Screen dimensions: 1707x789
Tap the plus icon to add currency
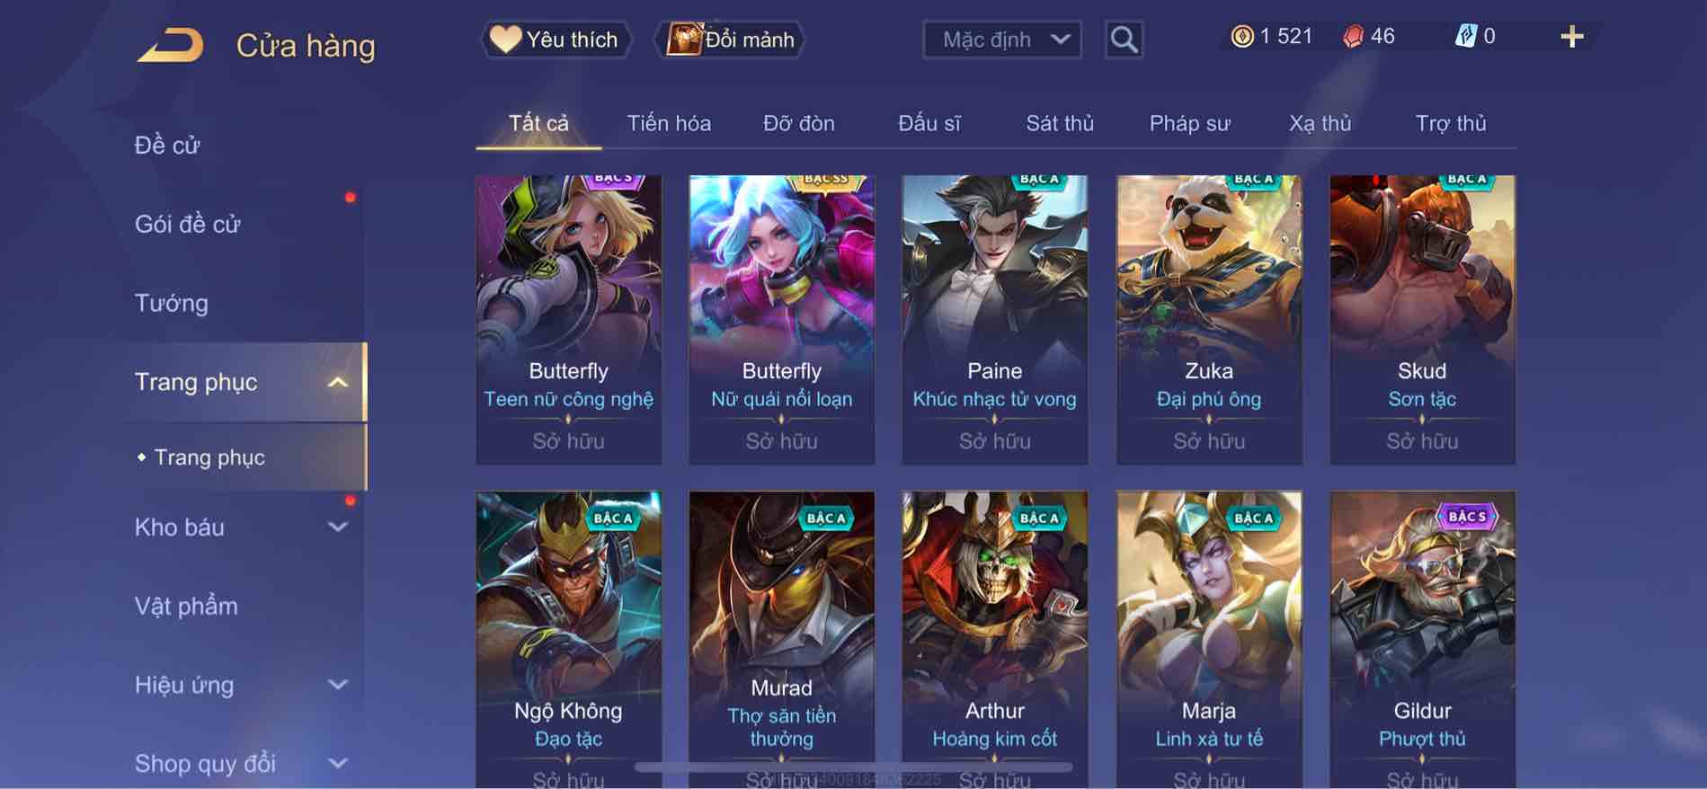(x=1571, y=37)
